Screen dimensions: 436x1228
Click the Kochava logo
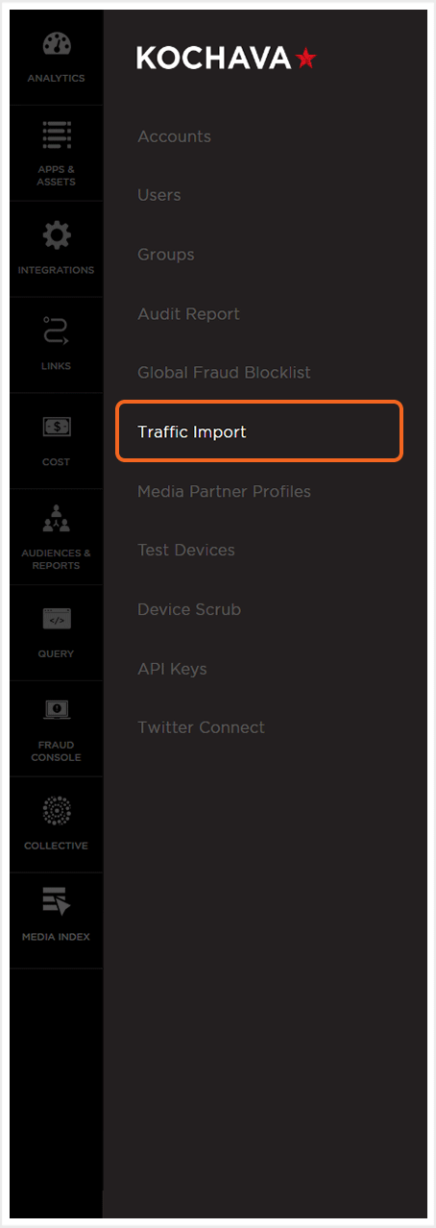coord(227,59)
